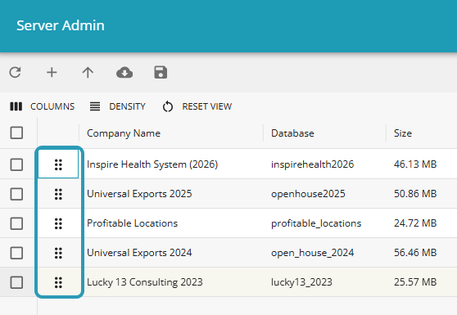Check the Inspire Health System (2026) row checkbox
The width and height of the screenshot is (457, 315).
pyautogui.click(x=16, y=164)
